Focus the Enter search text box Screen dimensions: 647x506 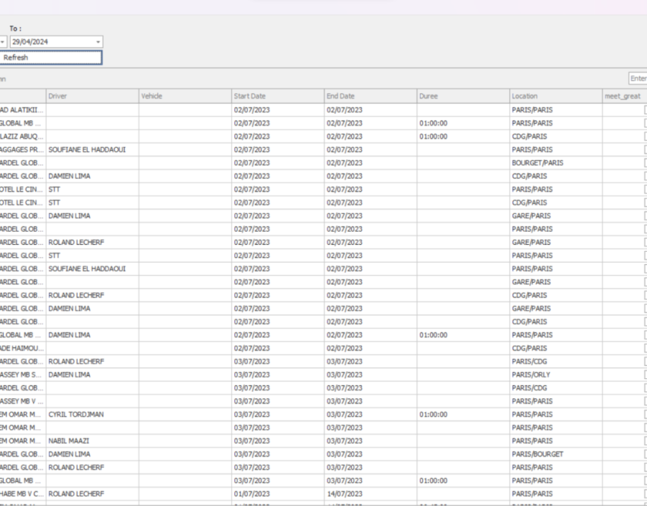coord(638,78)
